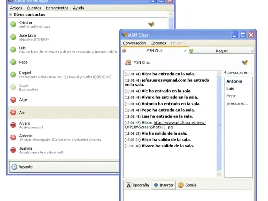The image size is (268, 201).
Task: Click the '4 personas en ...' header
Action: (x=238, y=73)
